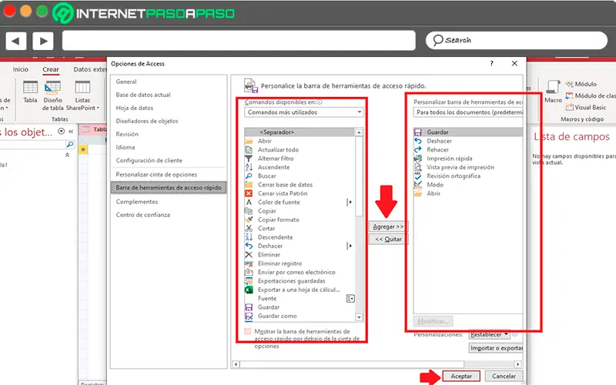
Task: Select Barra de herramientas de acceso rápido
Action: click(169, 187)
